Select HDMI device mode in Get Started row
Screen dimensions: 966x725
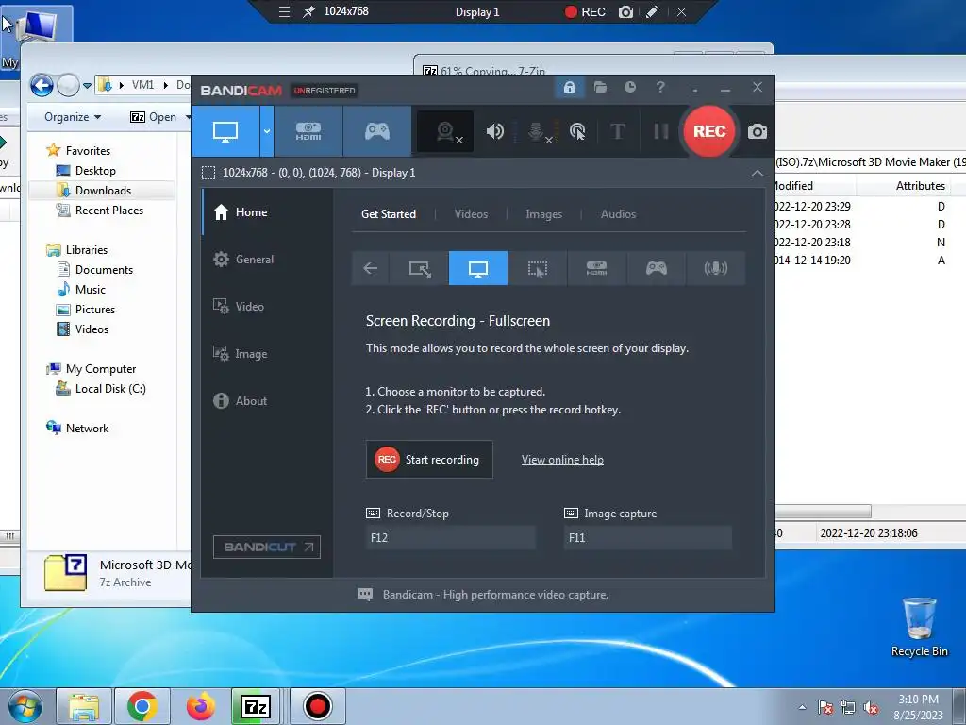(x=596, y=268)
